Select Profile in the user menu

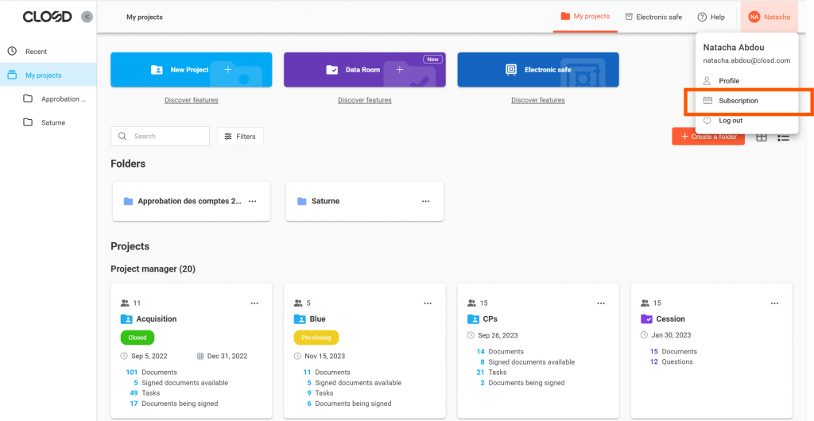728,81
